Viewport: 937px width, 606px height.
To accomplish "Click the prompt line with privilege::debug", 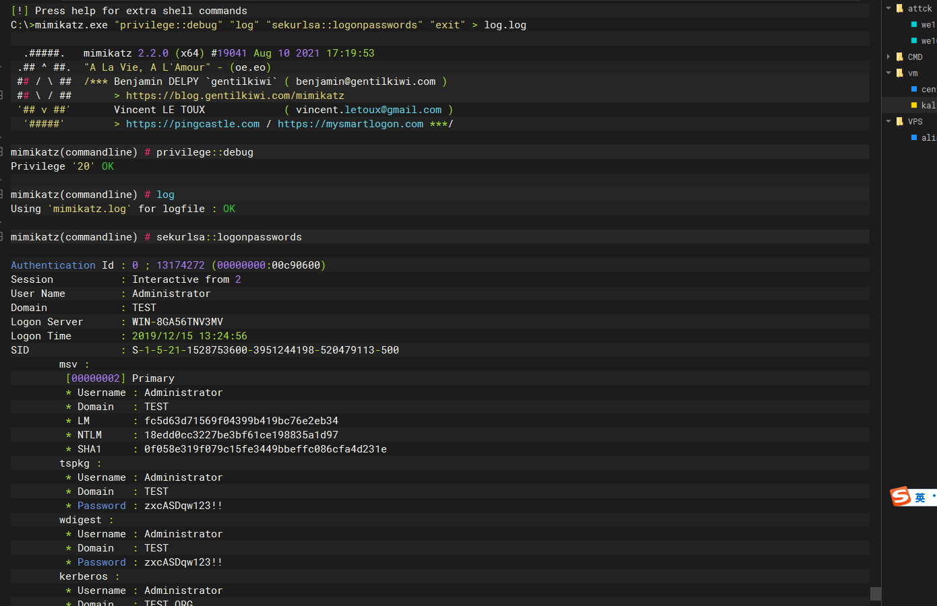I will point(132,152).
